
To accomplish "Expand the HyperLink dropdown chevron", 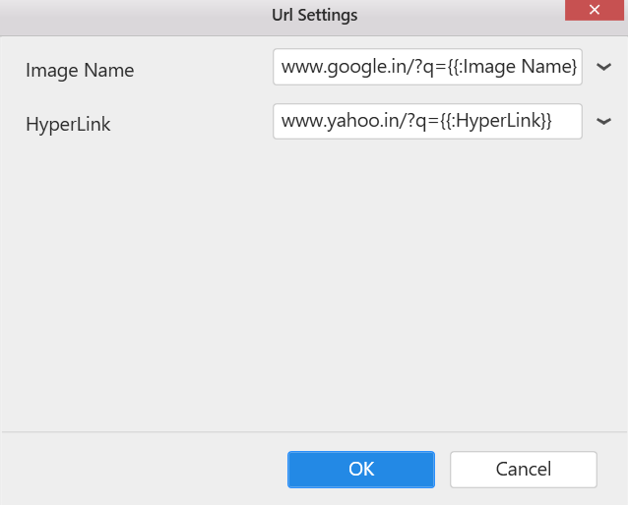I will click(x=603, y=122).
